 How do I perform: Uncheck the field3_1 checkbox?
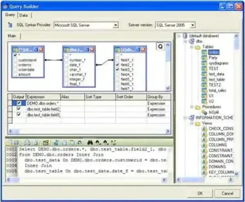click(x=117, y=69)
